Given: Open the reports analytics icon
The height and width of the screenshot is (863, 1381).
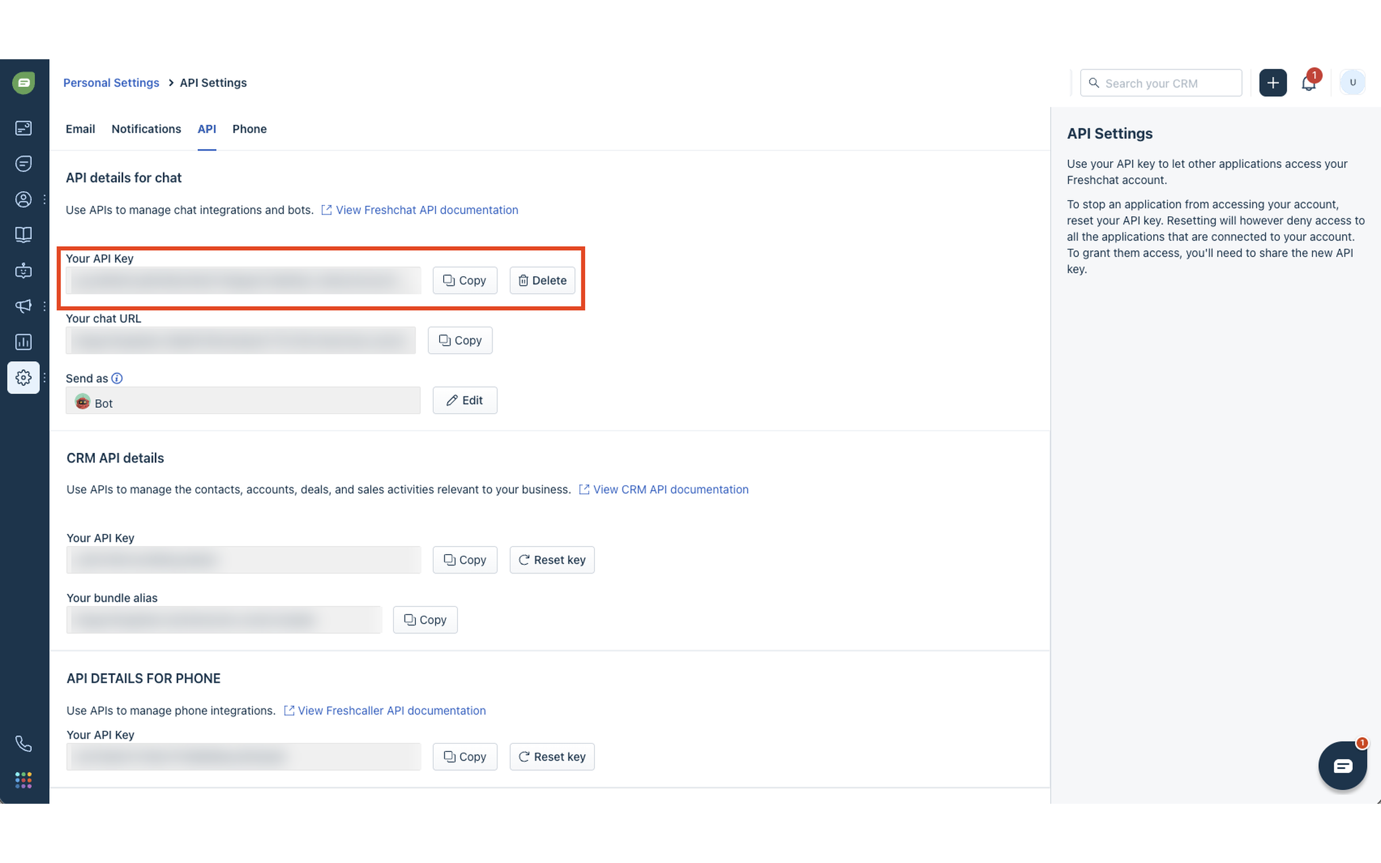Looking at the screenshot, I should 24,342.
